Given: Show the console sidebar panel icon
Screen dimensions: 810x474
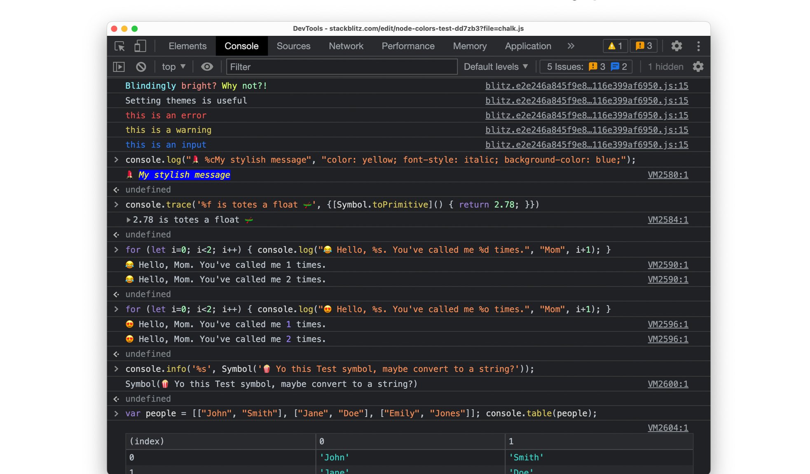Looking at the screenshot, I should coord(119,67).
